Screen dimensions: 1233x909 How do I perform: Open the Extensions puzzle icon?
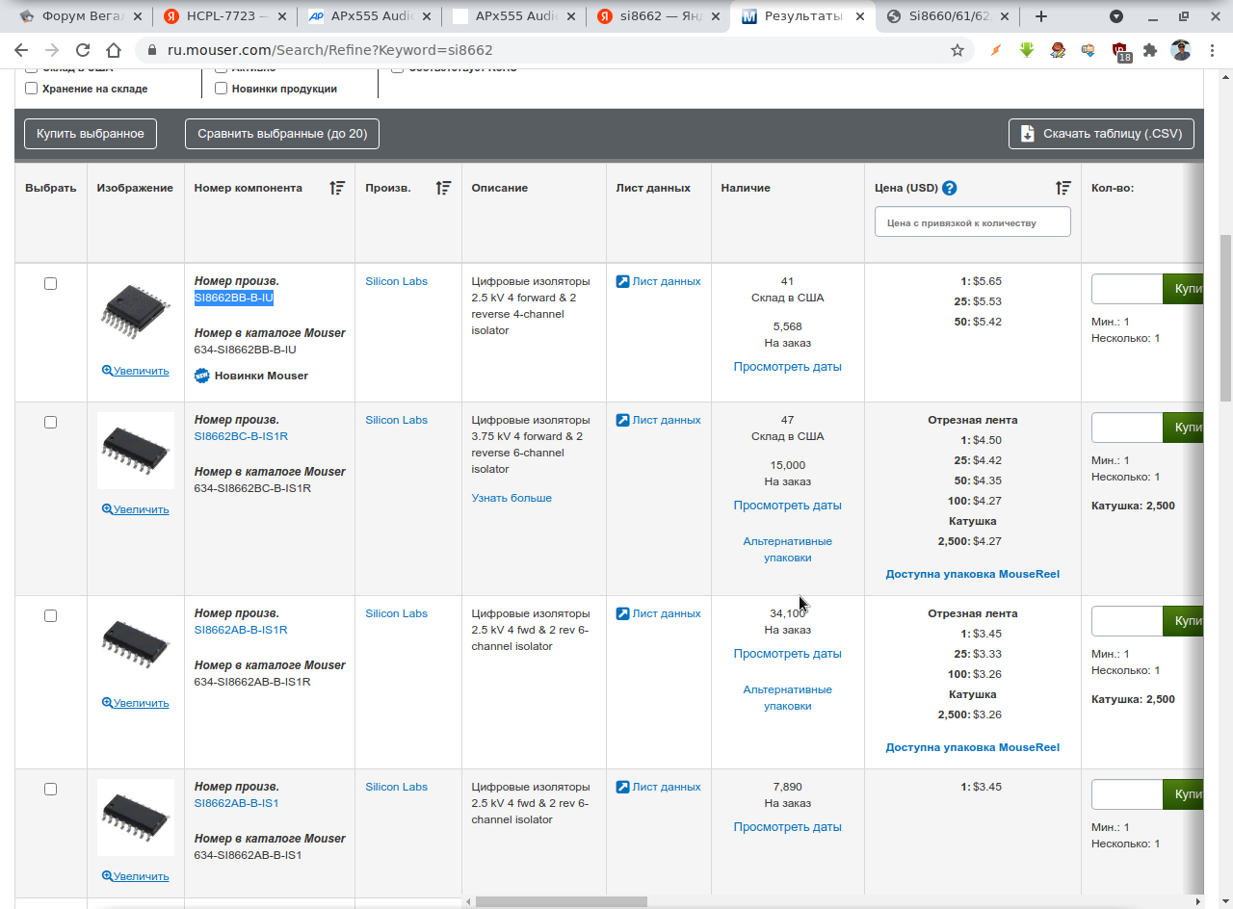1150,50
